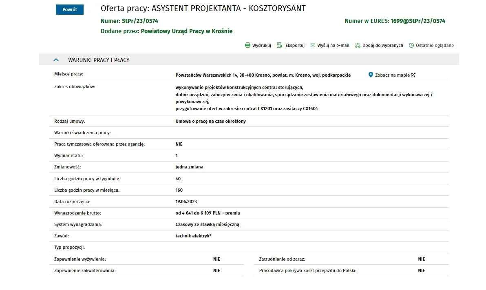Click the Zatrudnienie od zaraz label
This screenshot has height=290, width=486.
click(x=282, y=259)
